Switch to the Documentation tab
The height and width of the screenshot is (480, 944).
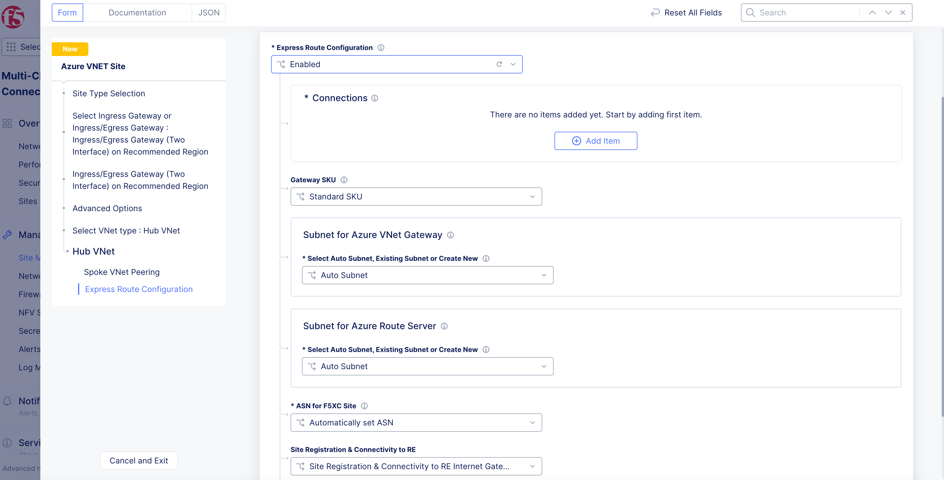137,13
